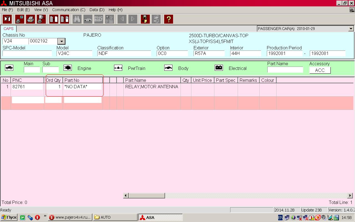Open the Data menu
The height and width of the screenshot is (222, 355).
click(x=97, y=10)
